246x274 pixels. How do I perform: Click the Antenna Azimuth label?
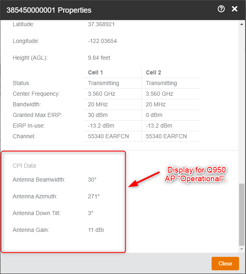pyautogui.click(x=35, y=196)
